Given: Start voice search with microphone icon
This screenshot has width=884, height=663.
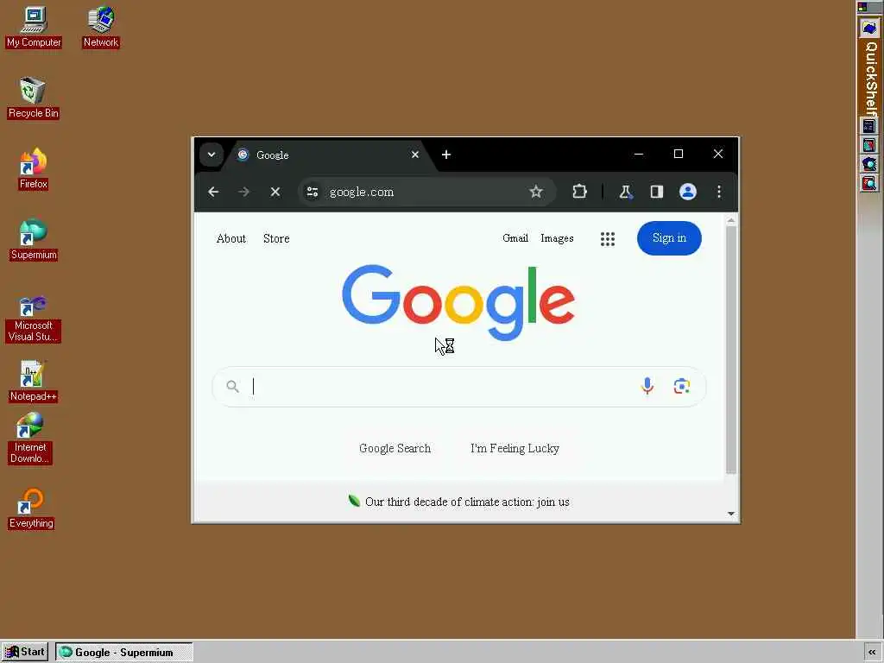Looking at the screenshot, I should 647,386.
